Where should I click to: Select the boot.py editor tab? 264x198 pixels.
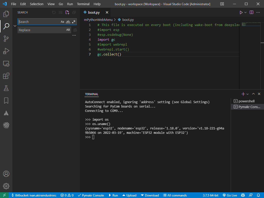[x=94, y=12]
